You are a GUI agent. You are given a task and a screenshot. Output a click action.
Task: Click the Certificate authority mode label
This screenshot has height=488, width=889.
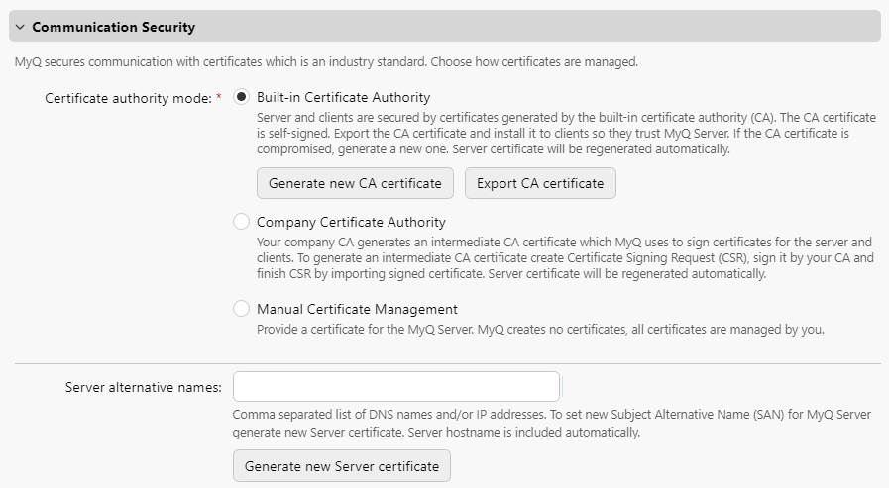[x=128, y=98]
